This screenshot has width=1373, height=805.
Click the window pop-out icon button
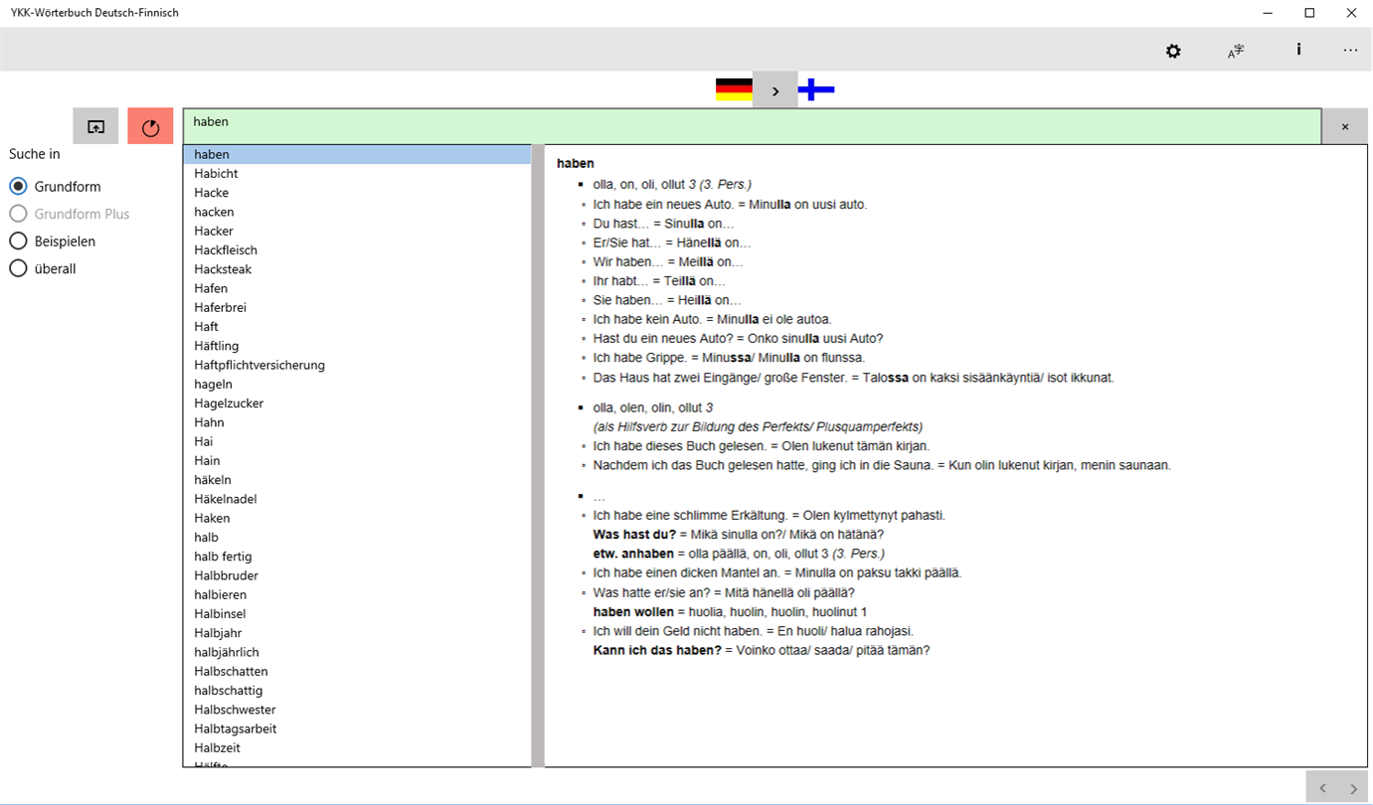pyautogui.click(x=95, y=126)
